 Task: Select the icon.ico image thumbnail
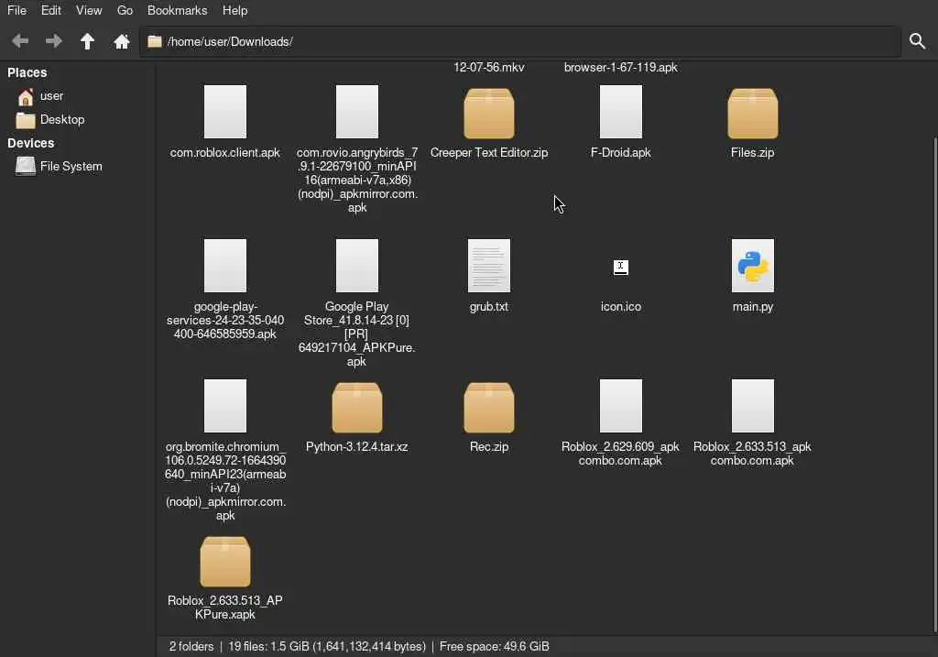pos(621,268)
